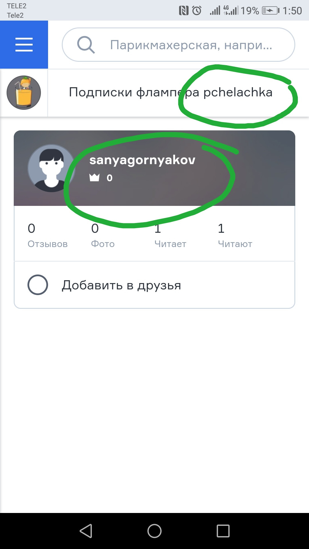Viewport: 309px width, 549px height.
Task: Click the Добавить в друзья label
Action: coord(122,285)
